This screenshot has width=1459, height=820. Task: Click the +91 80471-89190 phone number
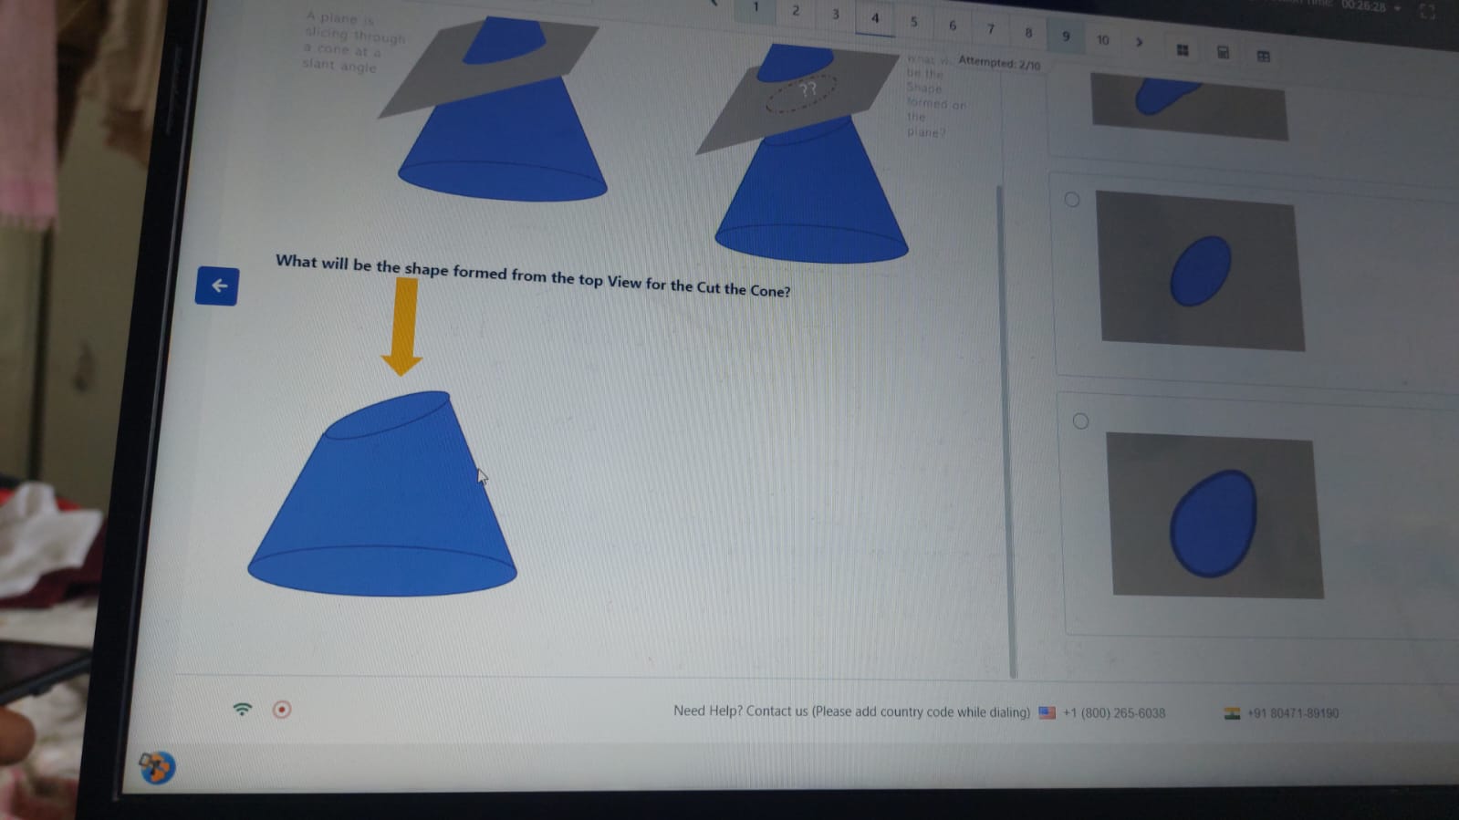point(1293,713)
